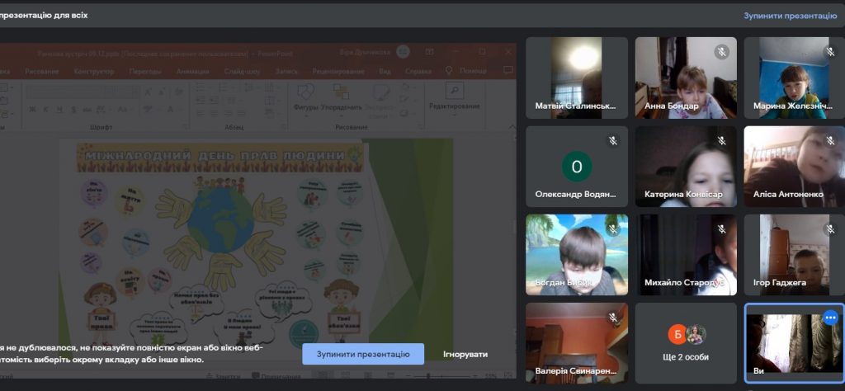Open the PowerPoint ribbon display options icon

pos(429,52)
